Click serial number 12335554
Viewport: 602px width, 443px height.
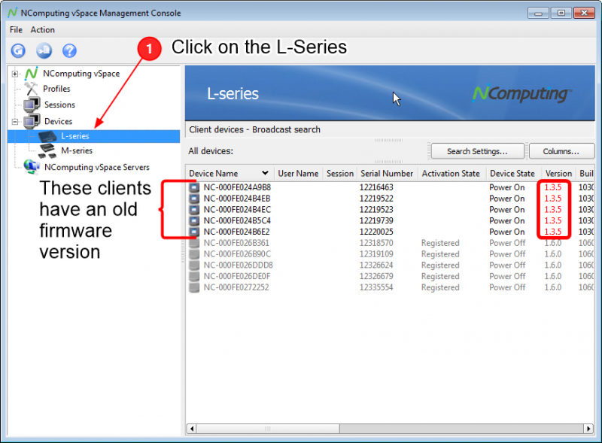tap(376, 287)
